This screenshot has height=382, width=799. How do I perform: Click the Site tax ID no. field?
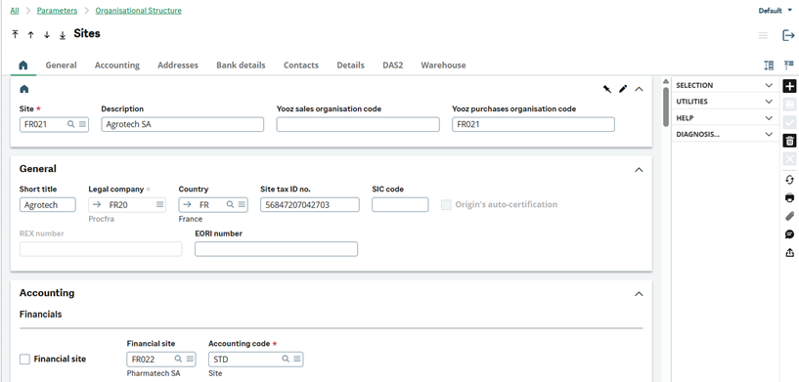click(x=310, y=205)
